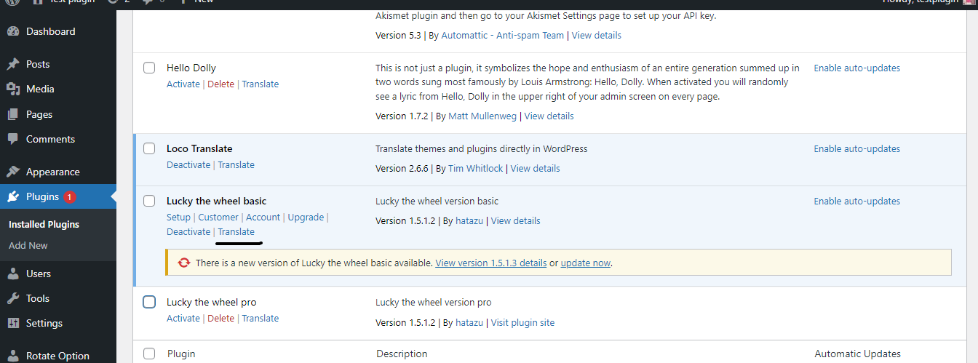Open the Rotate Option menu label
The image size is (978, 363).
click(57, 356)
